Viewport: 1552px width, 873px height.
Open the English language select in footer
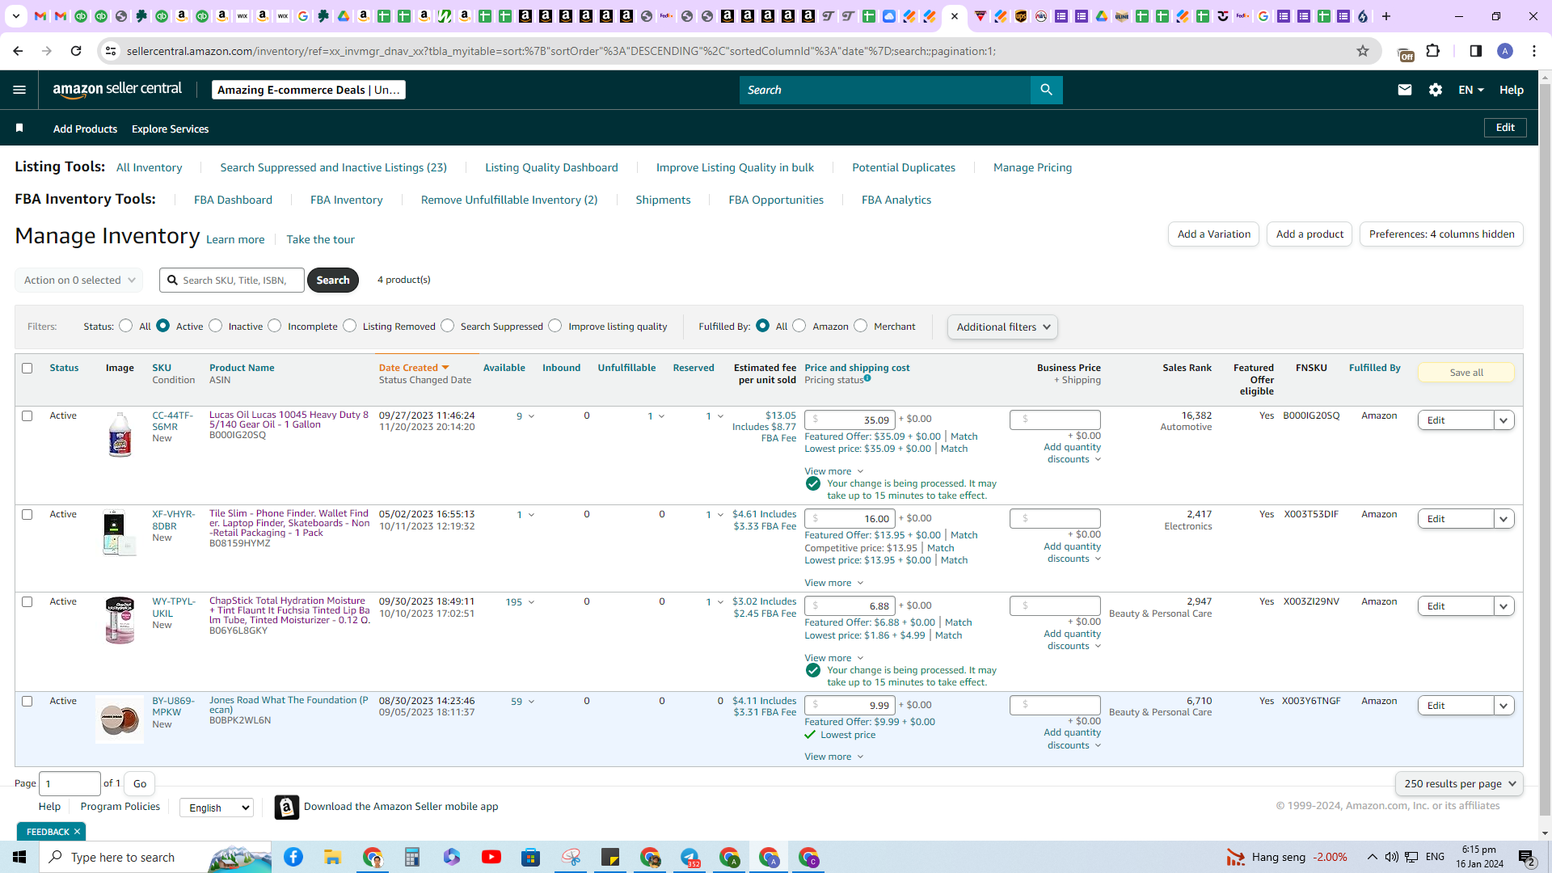click(x=217, y=808)
